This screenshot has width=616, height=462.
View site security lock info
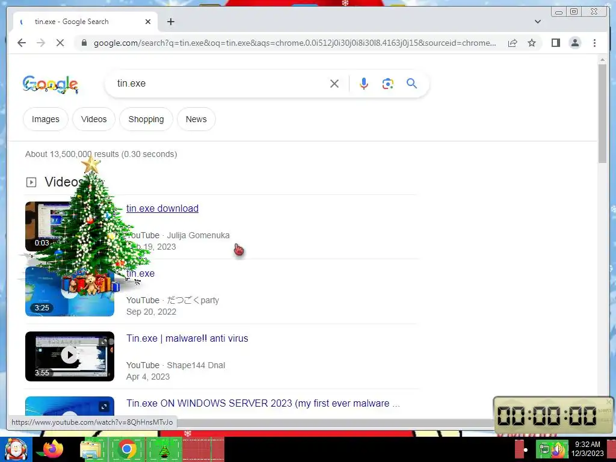tap(84, 43)
